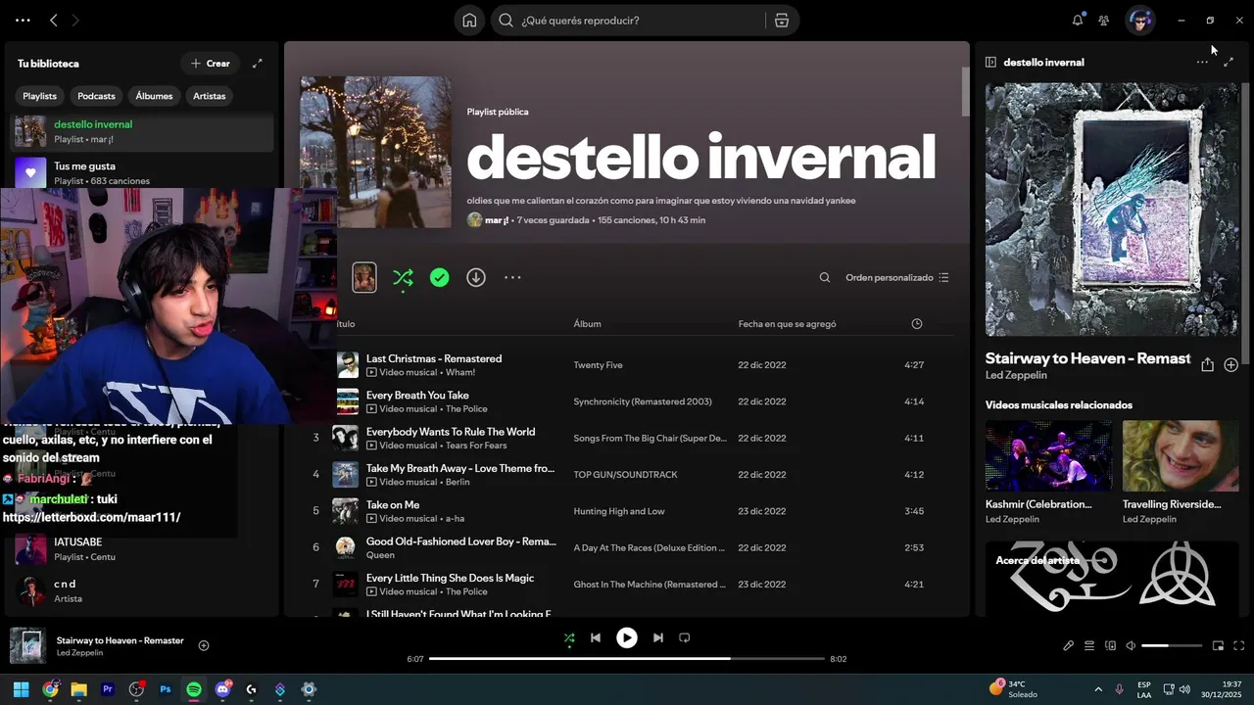
Task: Select Take on Me track
Action: tap(393, 505)
